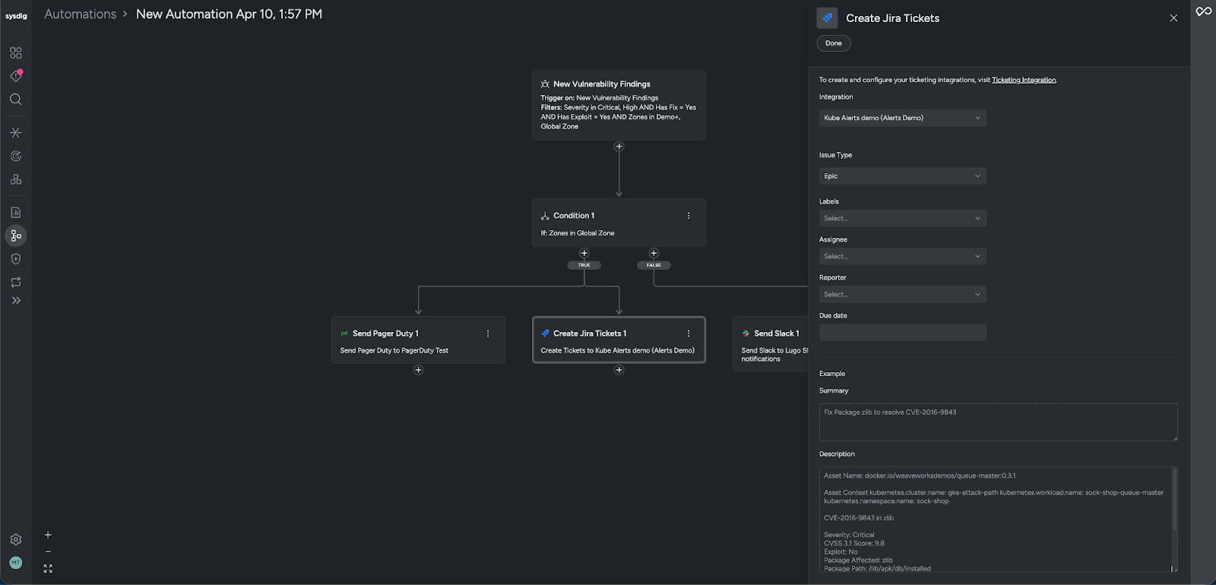Open the Ticketing Integration link

tap(1024, 80)
